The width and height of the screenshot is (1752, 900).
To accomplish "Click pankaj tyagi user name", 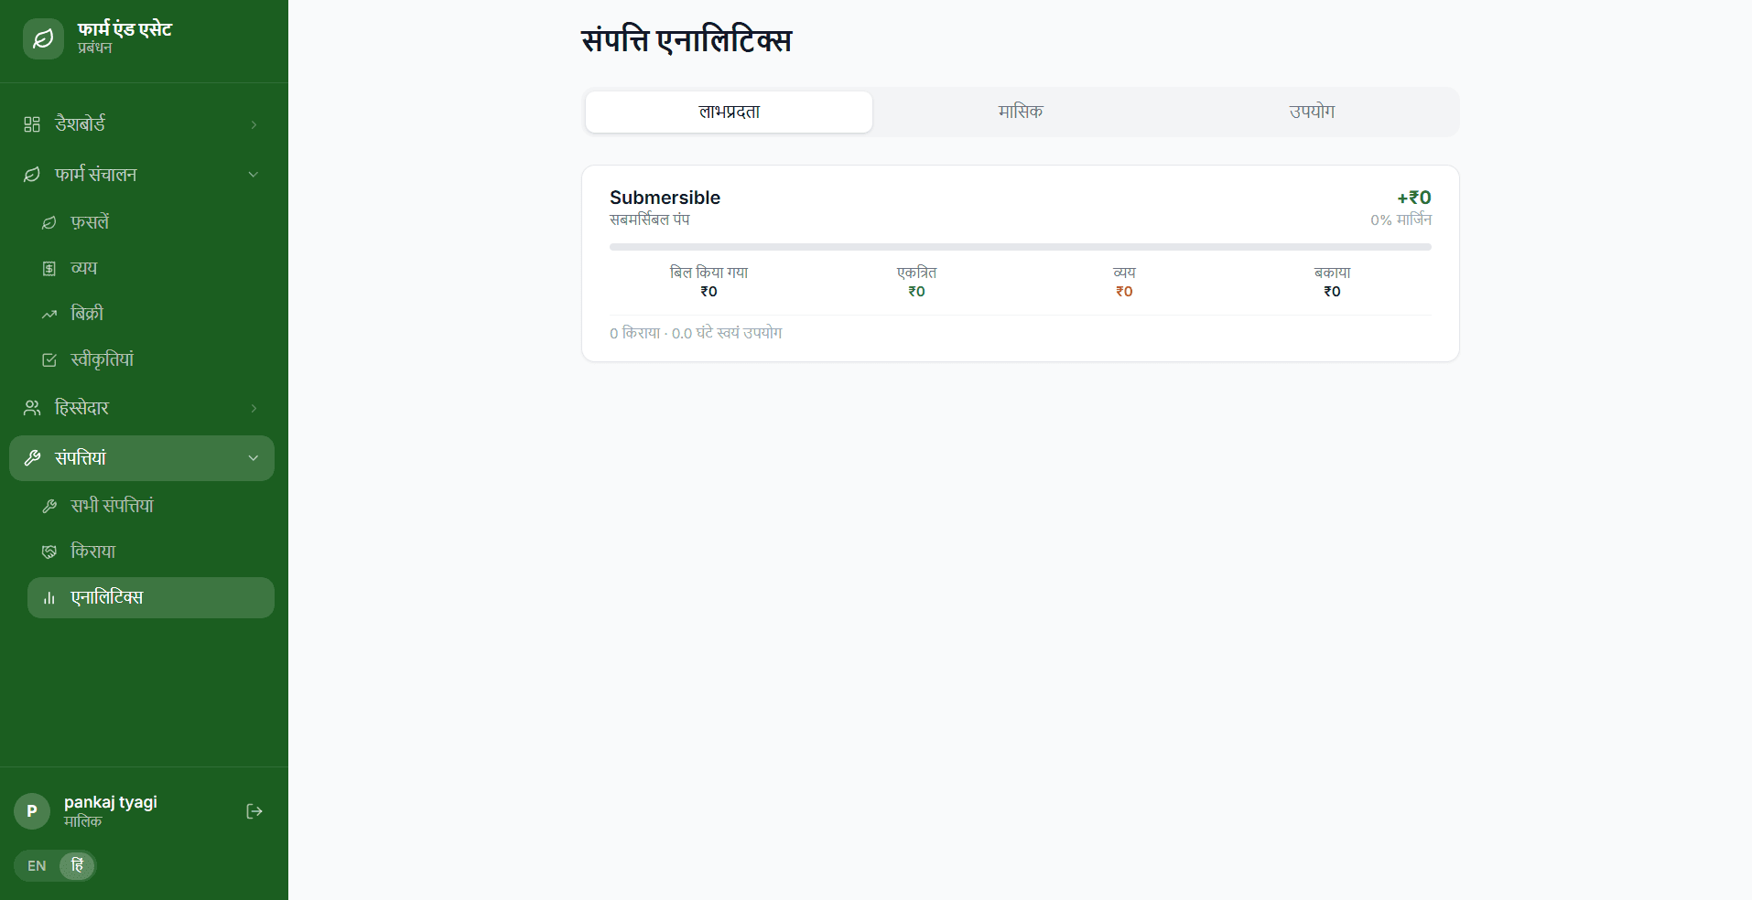I will tap(111, 802).
